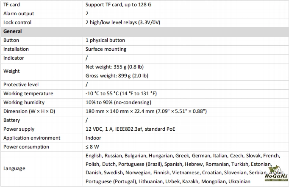Click the Language row label
Image resolution: width=289 pixels, height=187 pixels.
14,168
